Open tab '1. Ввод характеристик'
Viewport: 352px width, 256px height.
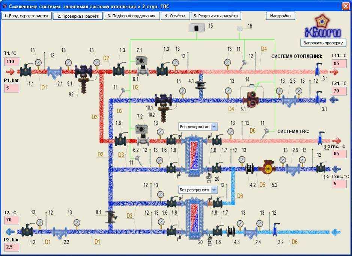(27, 16)
